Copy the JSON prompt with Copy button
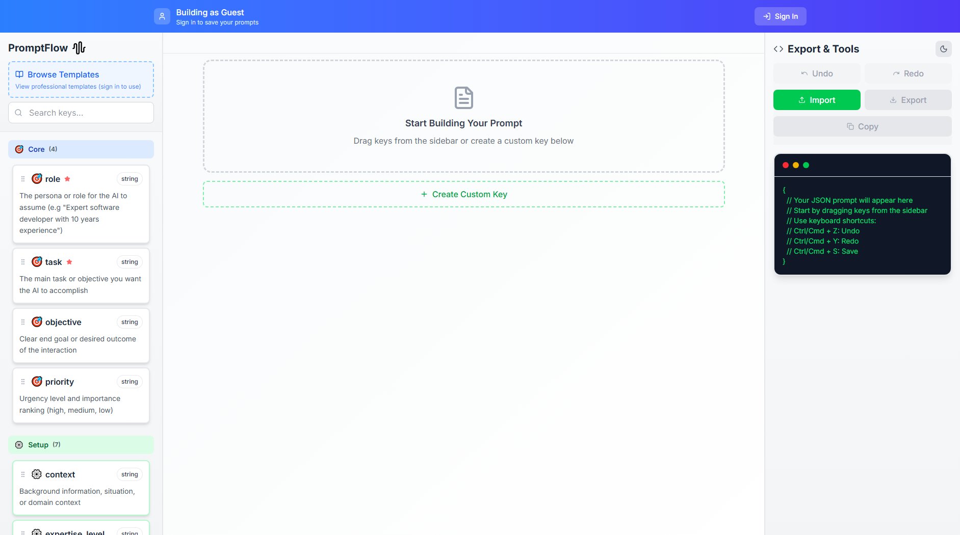This screenshot has width=960, height=535. [x=863, y=126]
